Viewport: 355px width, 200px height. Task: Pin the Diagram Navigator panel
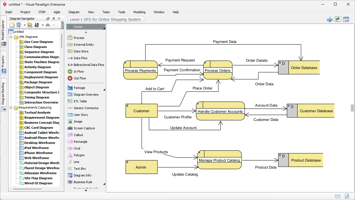tap(53, 18)
